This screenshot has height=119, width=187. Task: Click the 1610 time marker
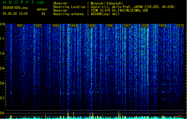tap(180, 26)
